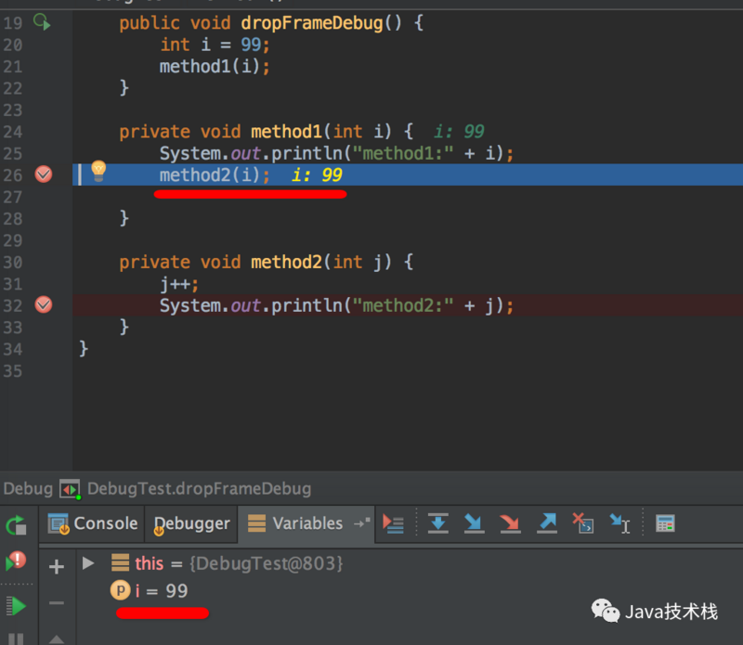Expand the this = {DebugTest@803} node
The width and height of the screenshot is (743, 645).
pyautogui.click(x=86, y=562)
